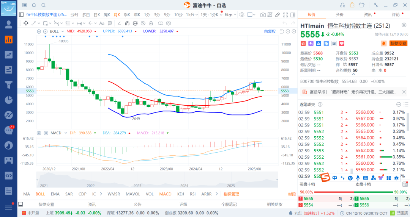410x217 pixels.
Task: Open chart settings gear next to 显示
Action: [x=241, y=15]
